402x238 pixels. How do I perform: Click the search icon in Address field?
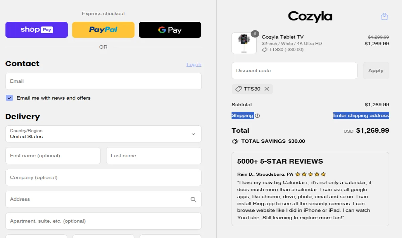[x=193, y=199]
